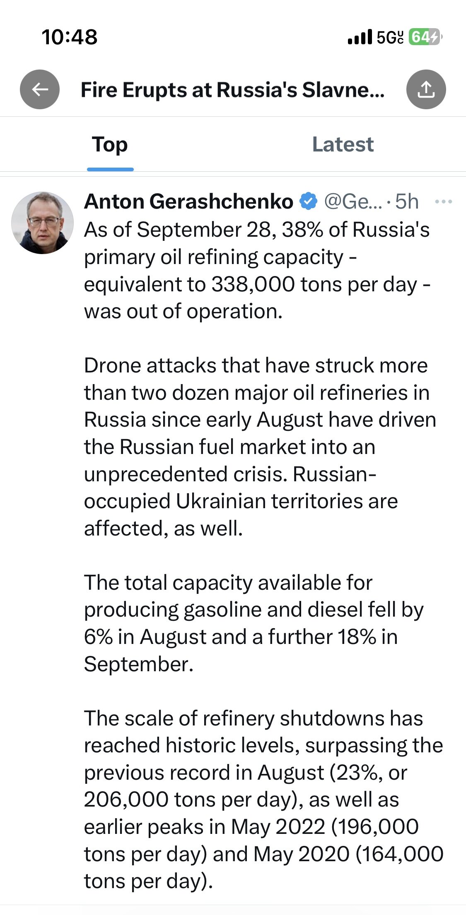
Task: Tap the blue underline beneath Top tab
Action: click(x=110, y=169)
